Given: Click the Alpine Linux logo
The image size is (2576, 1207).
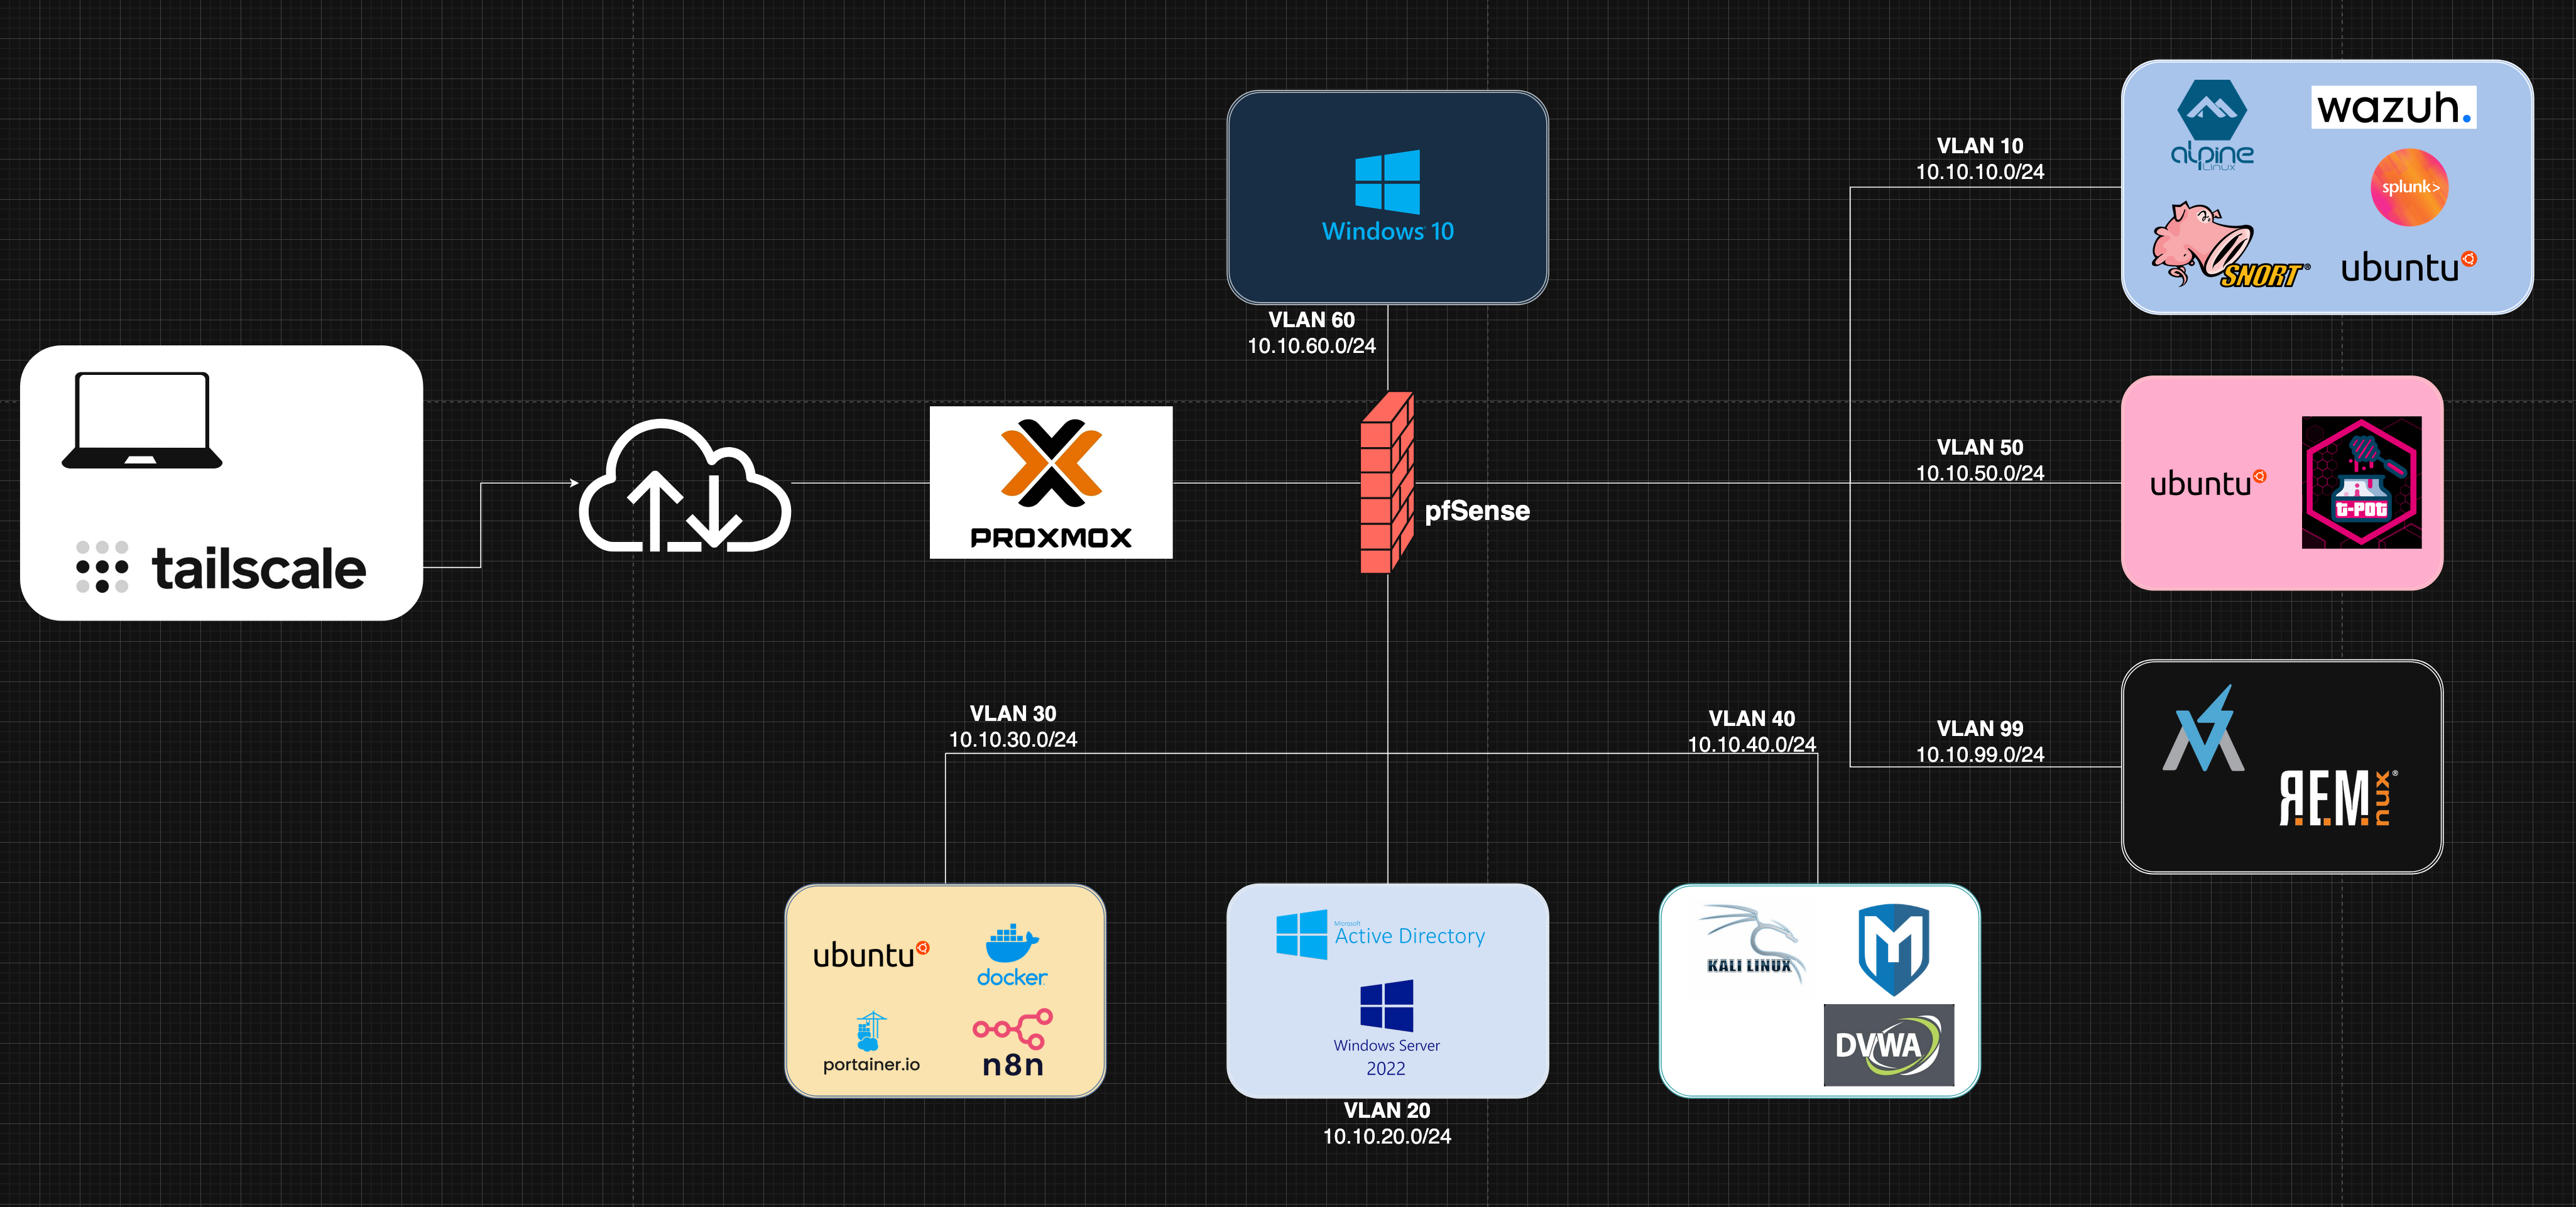Looking at the screenshot, I should click(2212, 126).
